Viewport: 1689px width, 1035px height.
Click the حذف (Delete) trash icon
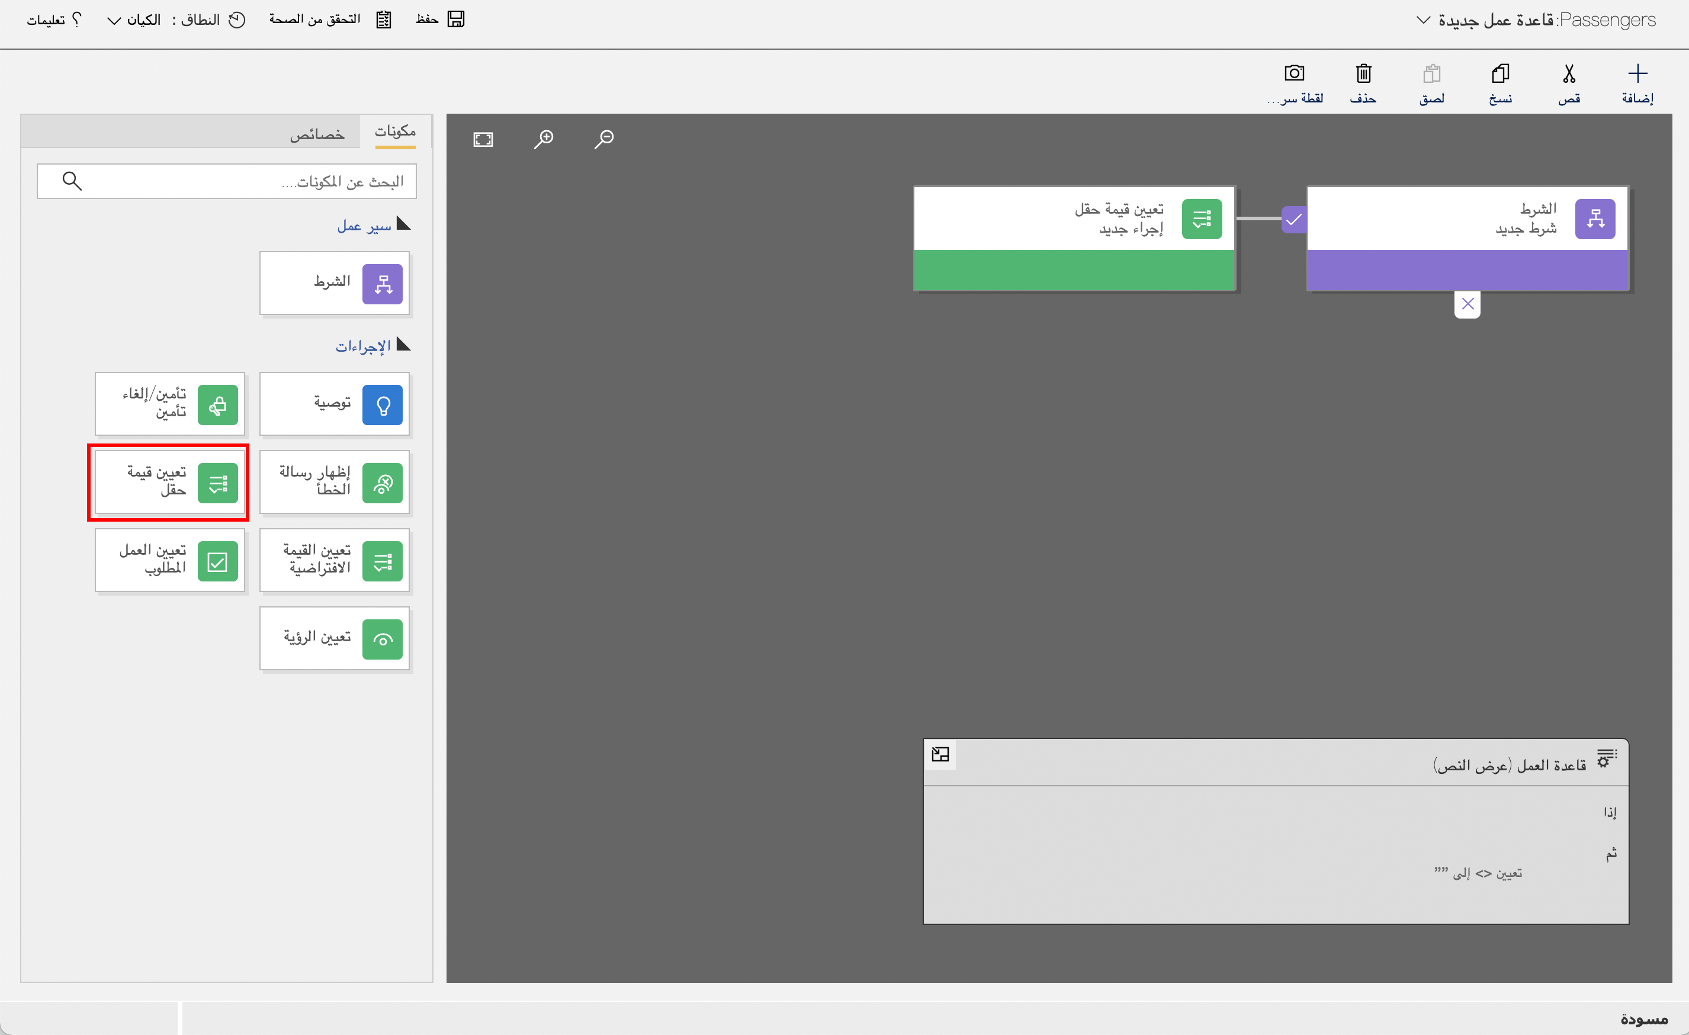click(1363, 73)
